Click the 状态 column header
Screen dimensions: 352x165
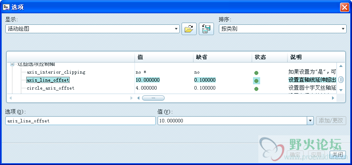[x=269, y=57]
